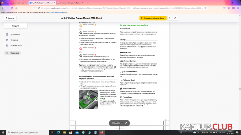Click the print document icon
Image resolution: width=241 pixels, height=135 pixels.
click(x=175, y=18)
